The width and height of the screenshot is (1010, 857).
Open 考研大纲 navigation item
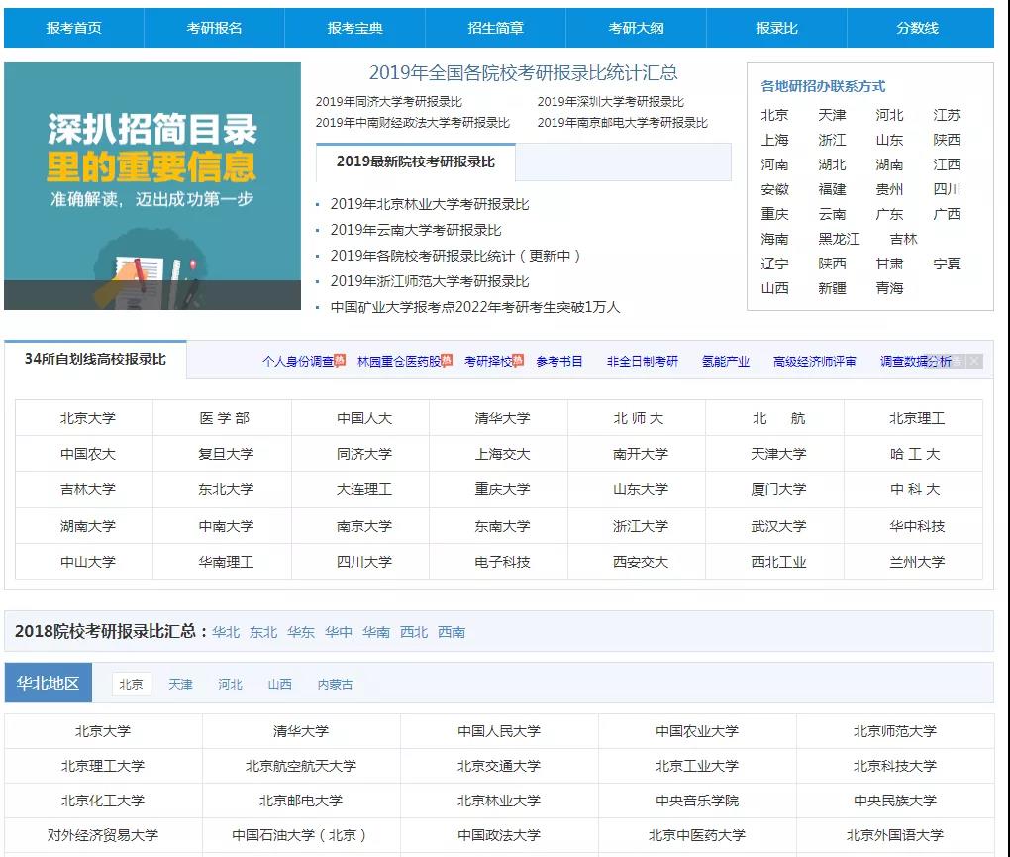coord(636,28)
